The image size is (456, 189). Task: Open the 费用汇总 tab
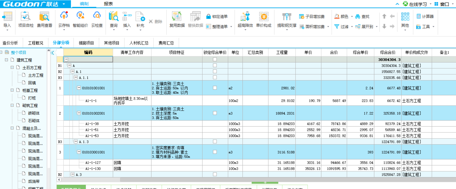point(166,43)
